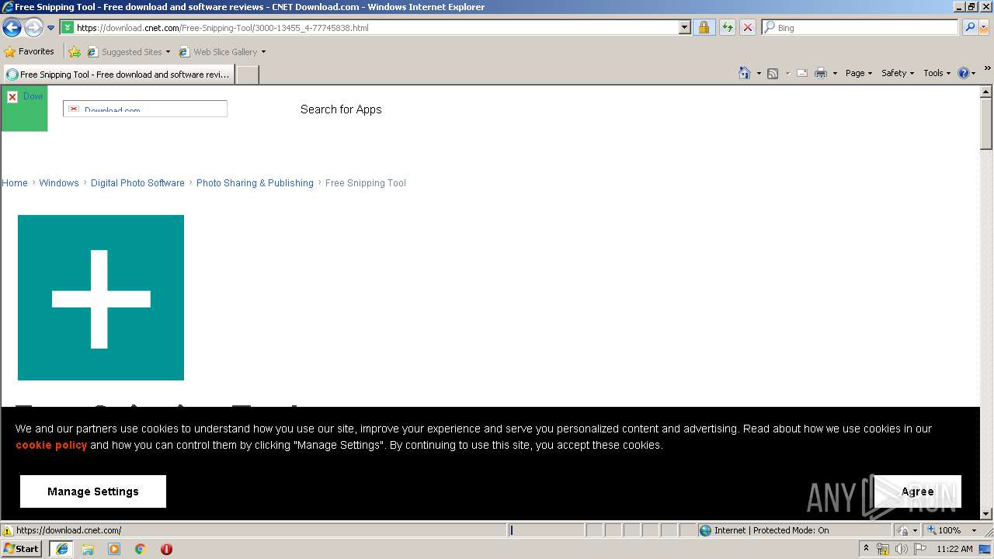Click the teal plus app icon image
994x559 pixels.
(x=101, y=298)
